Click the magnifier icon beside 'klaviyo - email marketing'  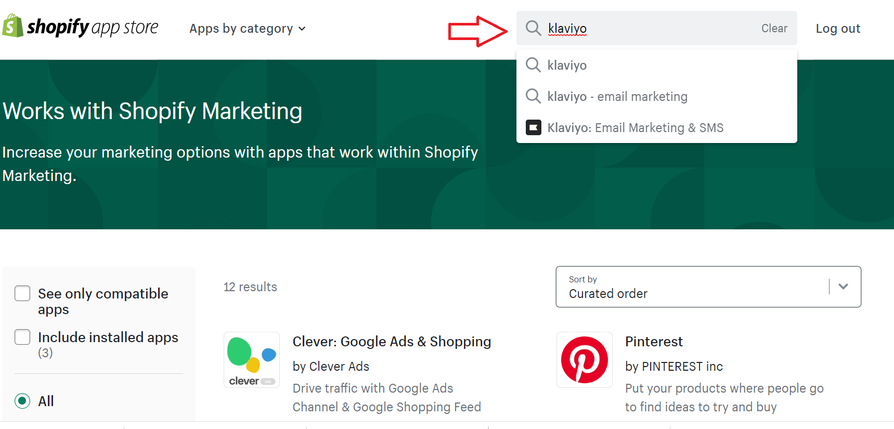coord(533,96)
